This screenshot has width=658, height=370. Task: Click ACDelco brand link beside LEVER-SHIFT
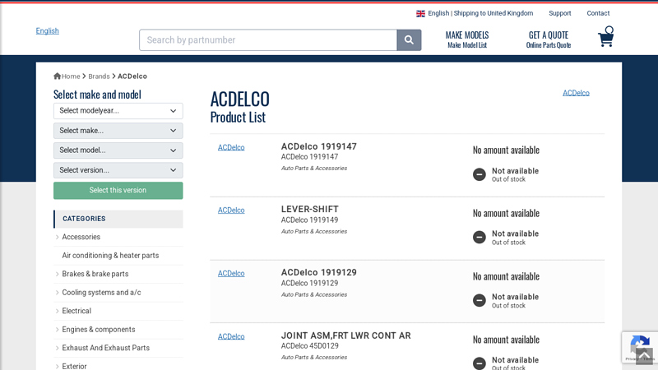tap(231, 210)
